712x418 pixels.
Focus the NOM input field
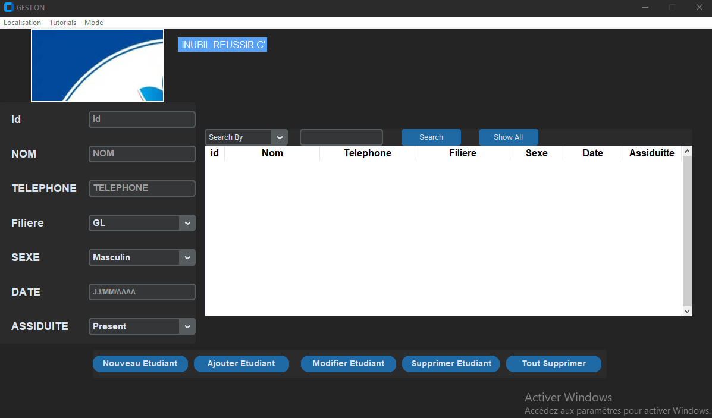142,154
